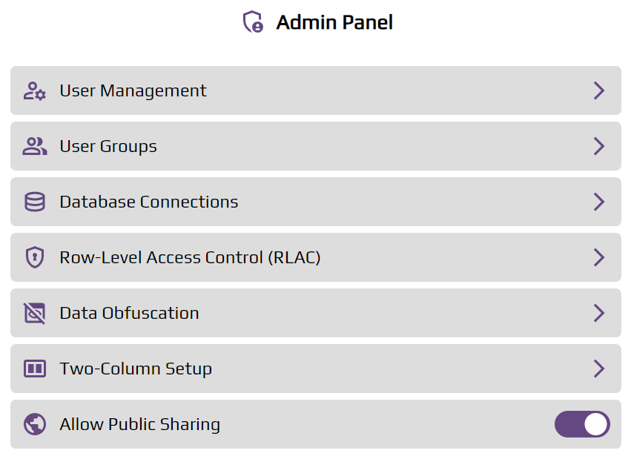Click the Two-Column Setup layout icon
The height and width of the screenshot is (459, 631).
click(34, 369)
